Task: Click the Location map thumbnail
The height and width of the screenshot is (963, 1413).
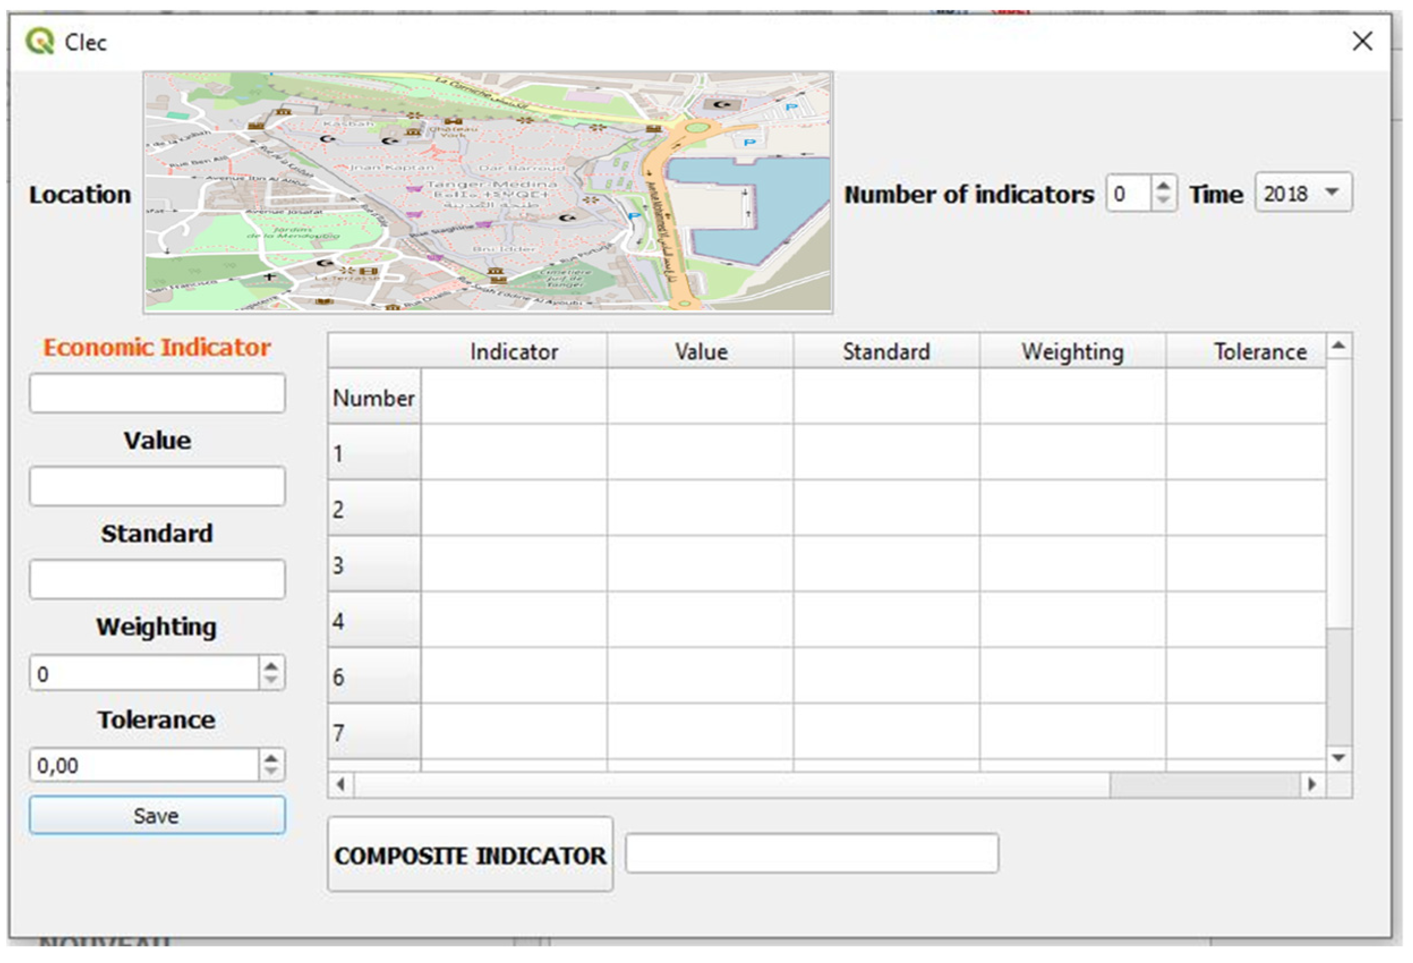Action: point(488,191)
